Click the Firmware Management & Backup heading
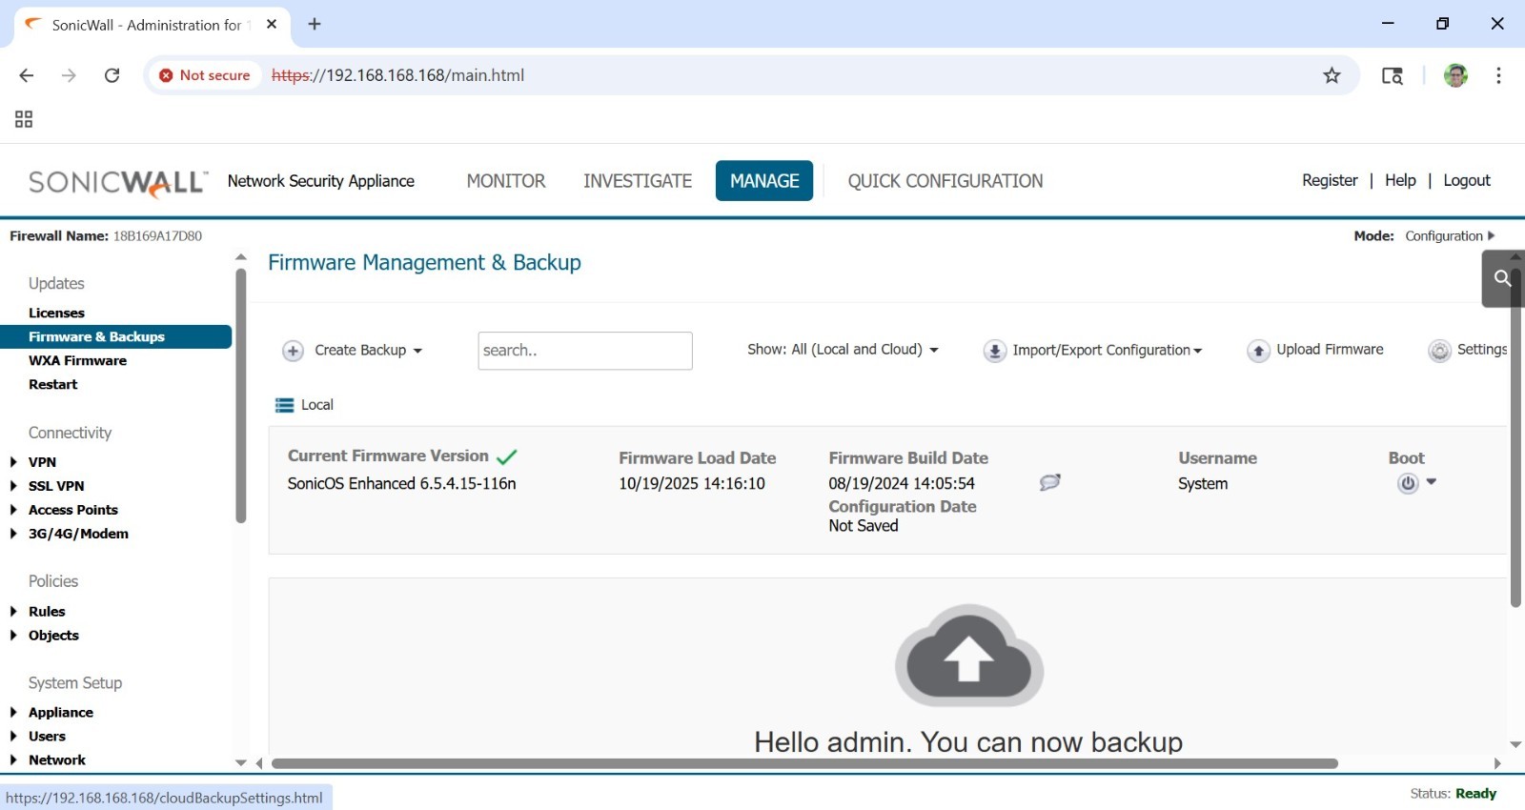 pos(424,263)
